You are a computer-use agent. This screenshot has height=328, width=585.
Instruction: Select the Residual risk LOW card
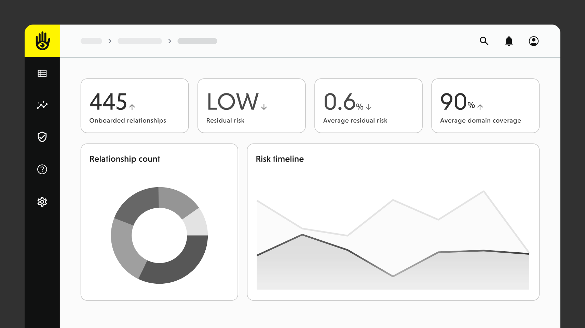pos(251,106)
